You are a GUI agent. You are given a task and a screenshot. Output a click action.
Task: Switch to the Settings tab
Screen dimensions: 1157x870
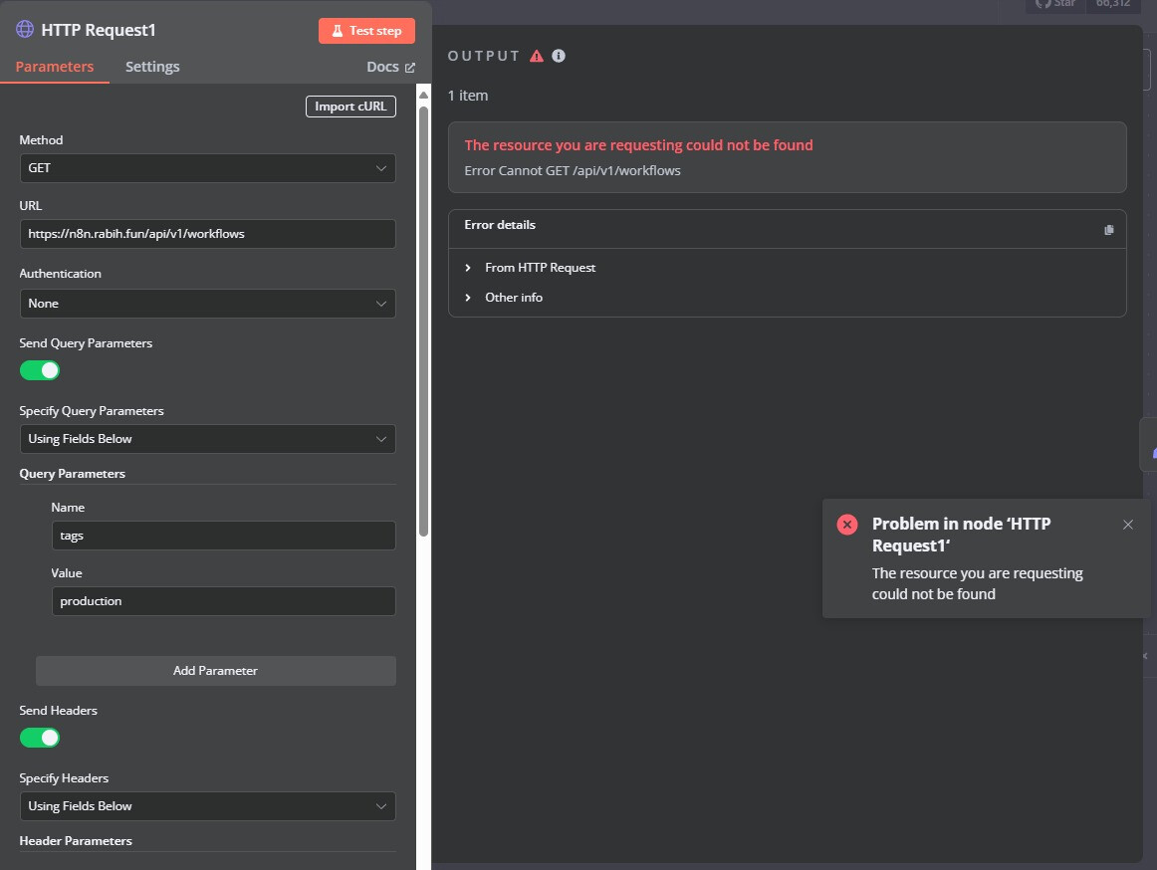pyautogui.click(x=152, y=67)
